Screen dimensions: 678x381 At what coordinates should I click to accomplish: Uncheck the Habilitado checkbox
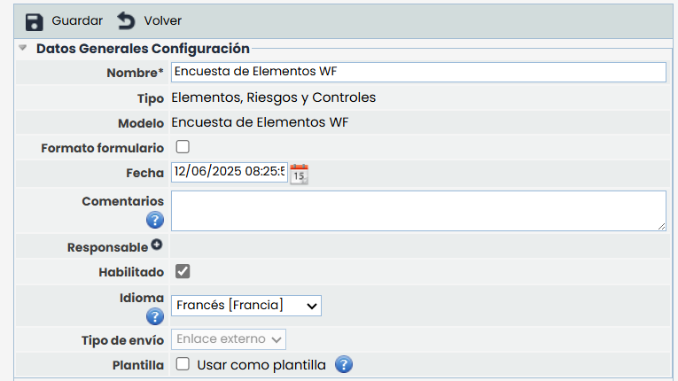[183, 271]
